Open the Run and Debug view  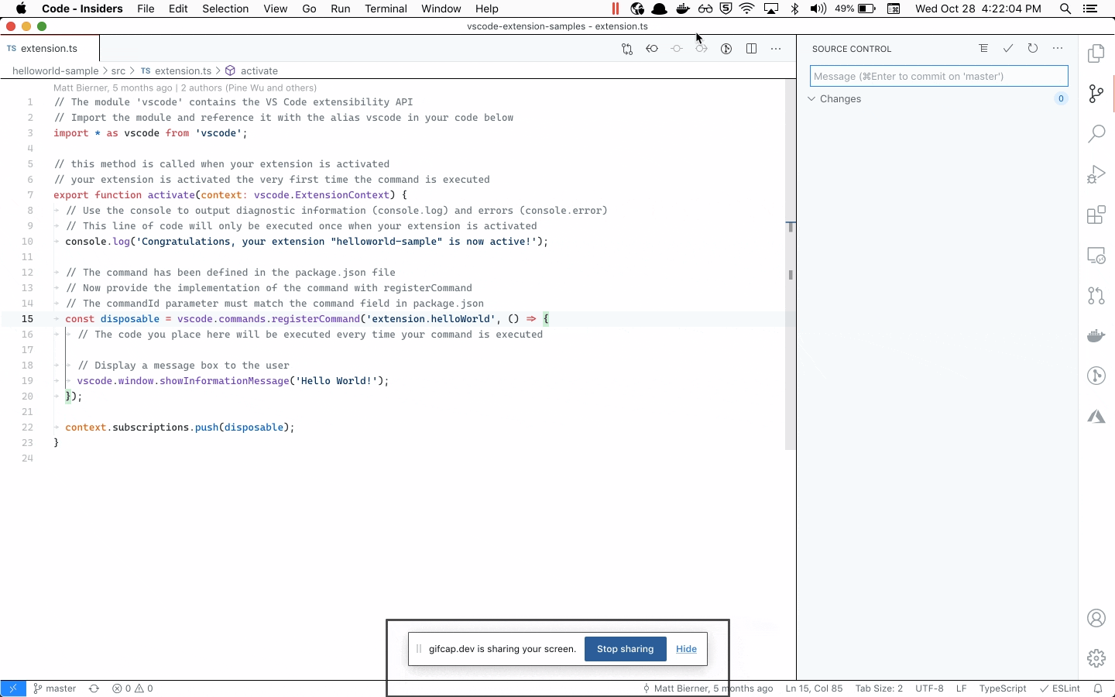tap(1096, 174)
